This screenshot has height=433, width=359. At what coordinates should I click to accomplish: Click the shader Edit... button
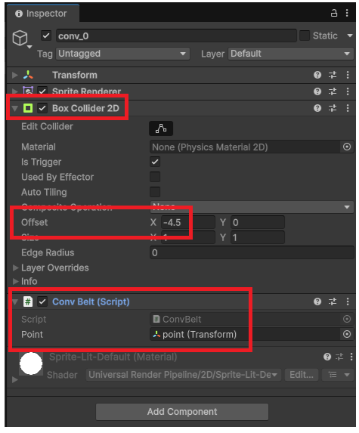(x=302, y=375)
